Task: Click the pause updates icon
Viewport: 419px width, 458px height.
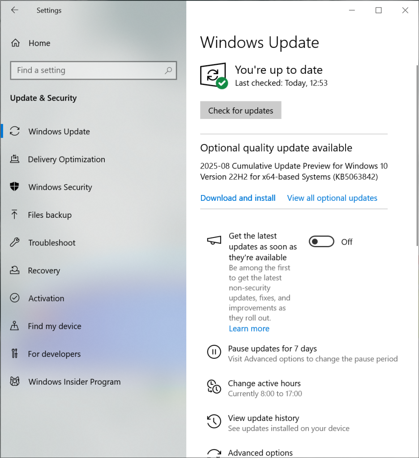Action: pyautogui.click(x=214, y=352)
